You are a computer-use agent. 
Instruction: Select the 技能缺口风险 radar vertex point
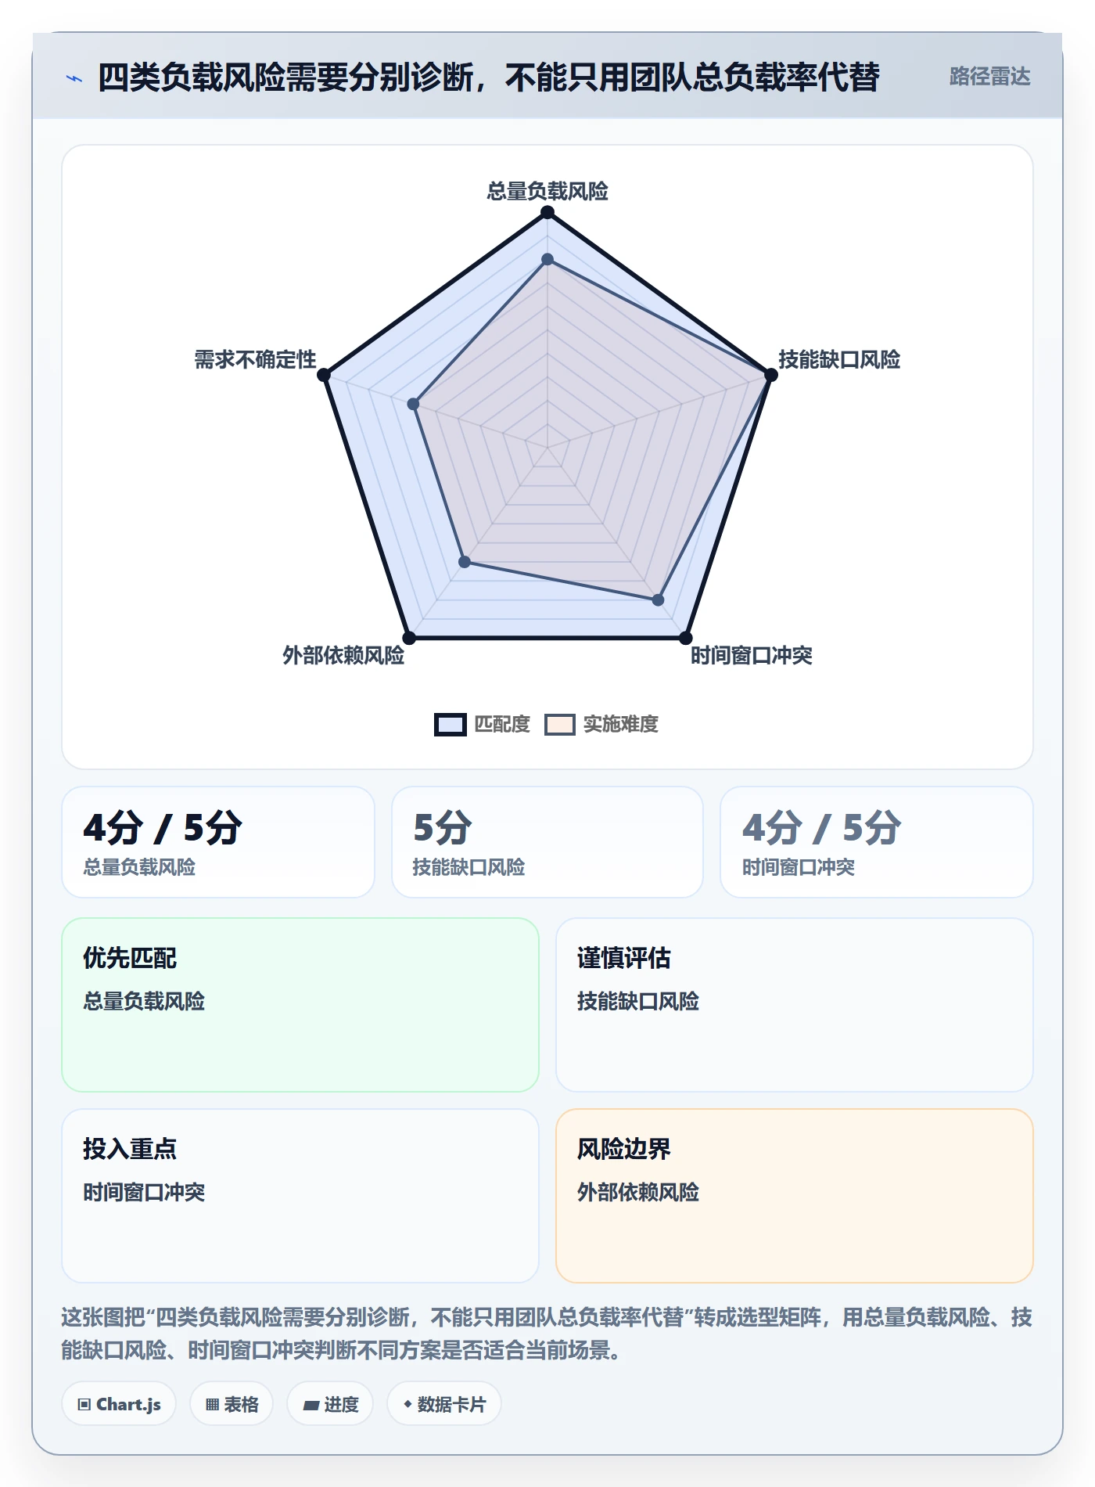tap(770, 375)
